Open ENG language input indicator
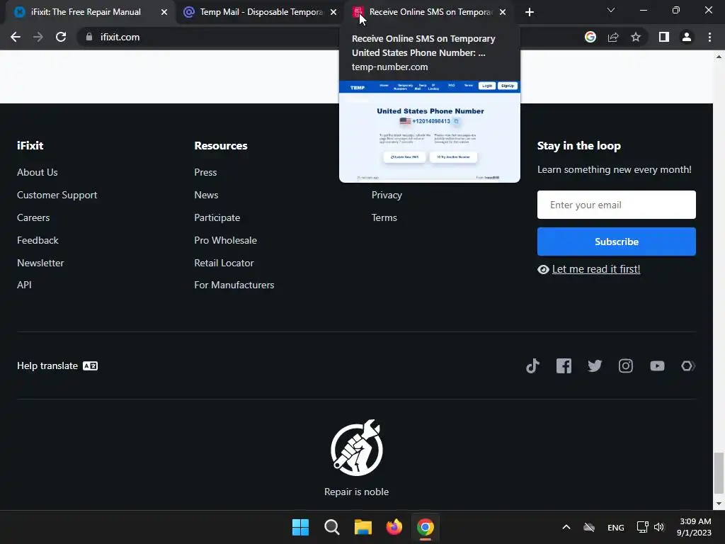Viewport: 725px width, 544px height. click(x=615, y=527)
